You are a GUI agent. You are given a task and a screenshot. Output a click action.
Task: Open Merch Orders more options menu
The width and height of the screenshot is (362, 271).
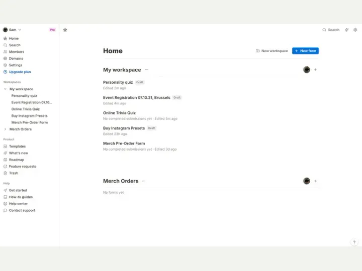coord(144,181)
